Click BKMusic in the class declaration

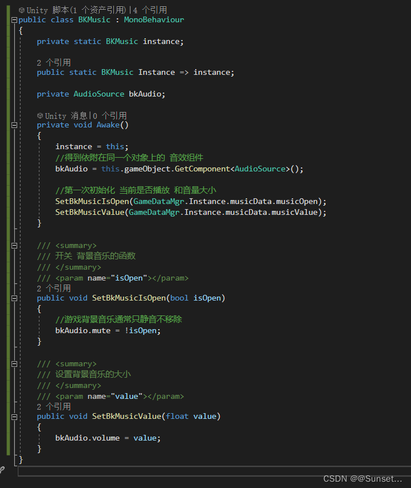click(94, 19)
